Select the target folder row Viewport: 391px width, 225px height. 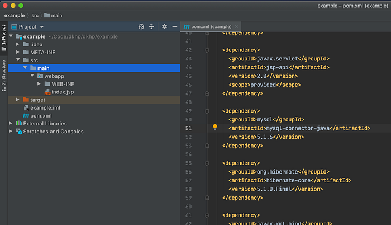point(94,100)
